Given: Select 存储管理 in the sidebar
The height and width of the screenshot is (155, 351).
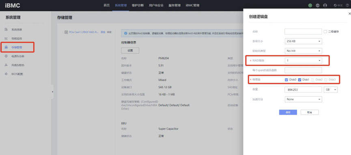Looking at the screenshot, I should coord(17,47).
